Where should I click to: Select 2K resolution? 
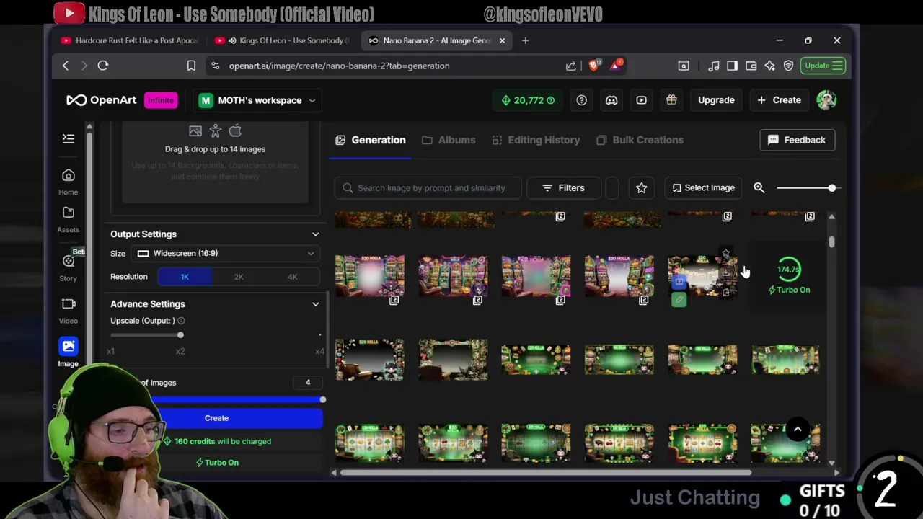click(x=239, y=277)
